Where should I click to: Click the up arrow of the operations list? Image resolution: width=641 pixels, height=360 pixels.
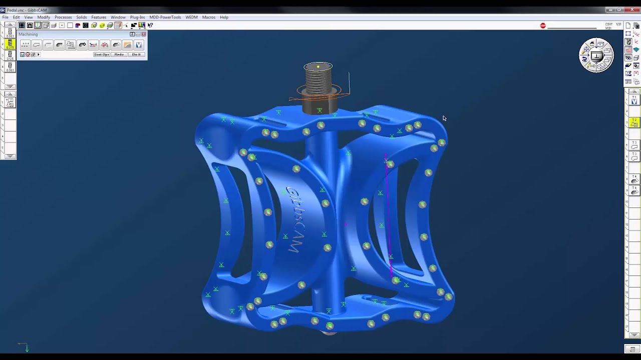click(x=634, y=91)
